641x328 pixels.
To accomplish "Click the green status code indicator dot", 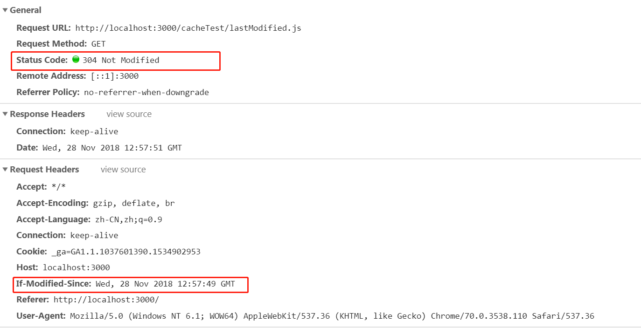I will tap(76, 60).
